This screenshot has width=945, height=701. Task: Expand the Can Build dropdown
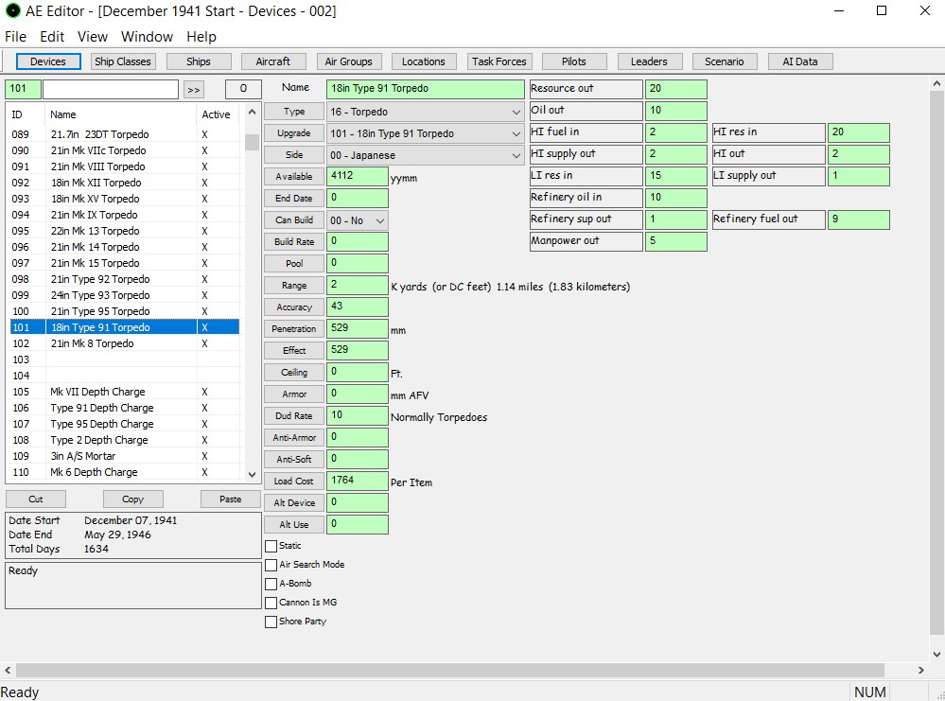(358, 220)
